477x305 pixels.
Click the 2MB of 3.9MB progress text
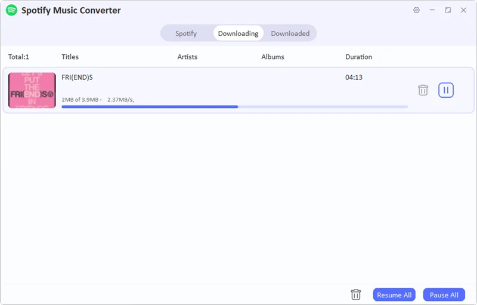point(80,99)
